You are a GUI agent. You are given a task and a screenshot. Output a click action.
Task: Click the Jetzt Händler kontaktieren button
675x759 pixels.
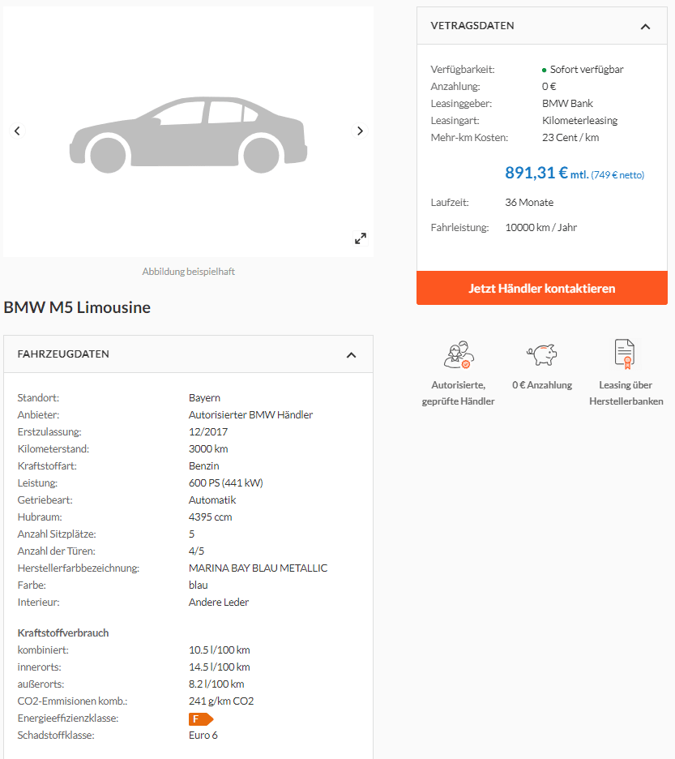click(542, 288)
